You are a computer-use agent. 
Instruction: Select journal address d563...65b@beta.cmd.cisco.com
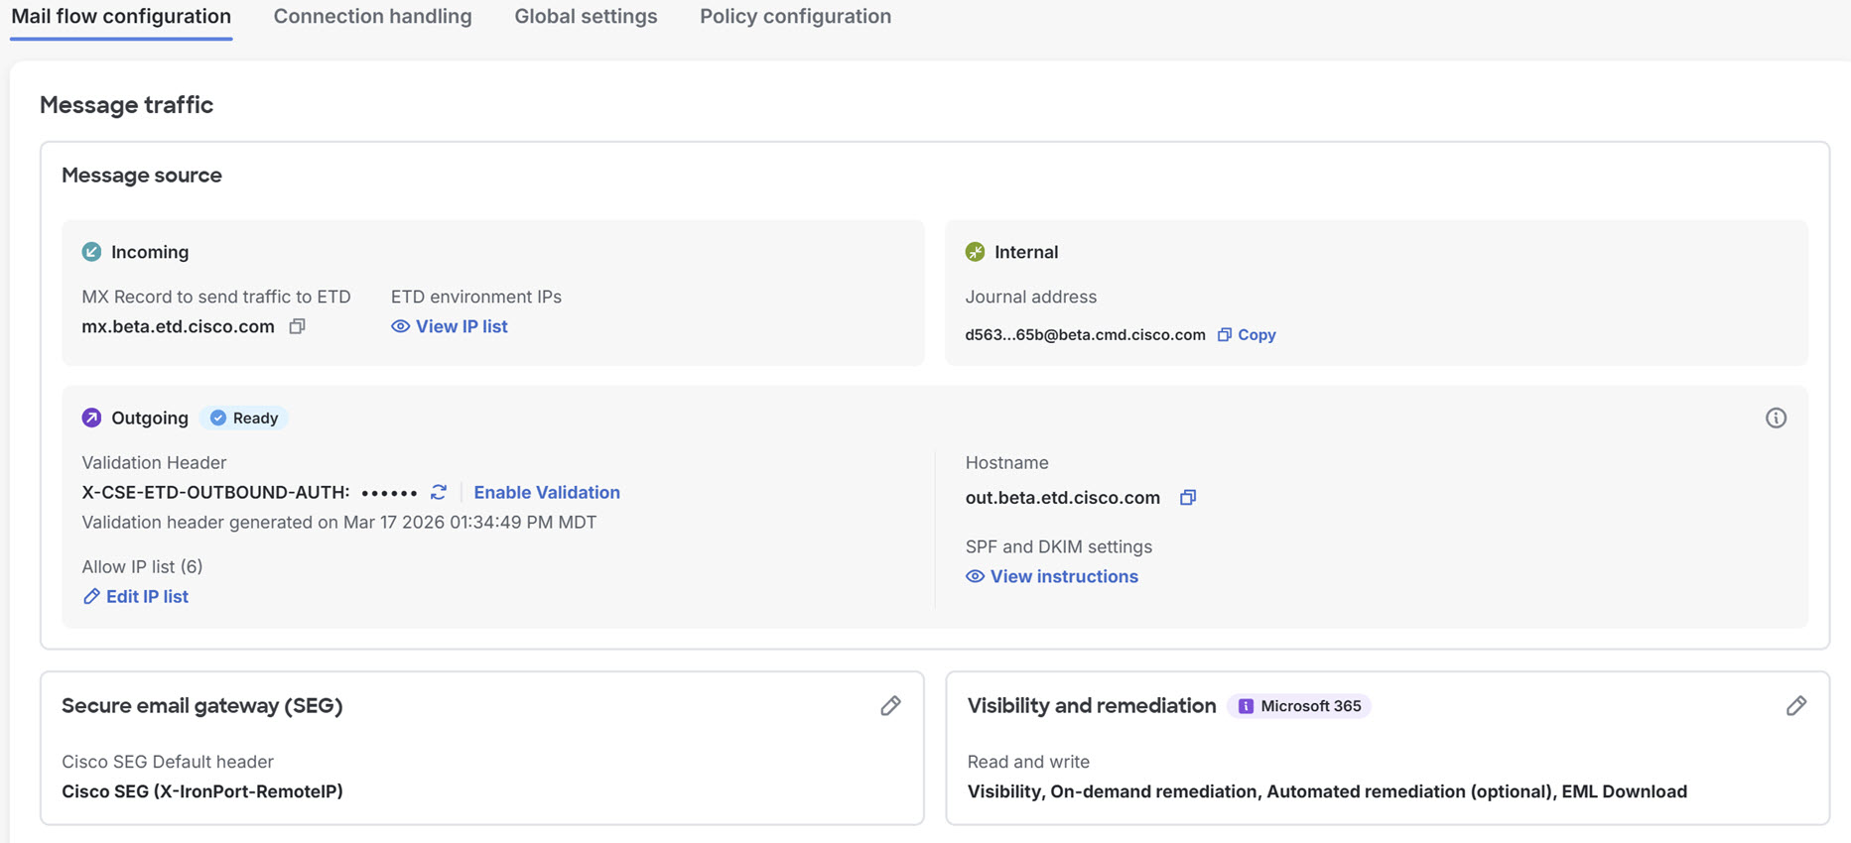click(1085, 335)
